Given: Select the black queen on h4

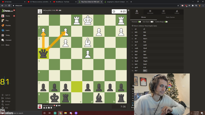Looking at the screenshot, I should coord(43,53).
